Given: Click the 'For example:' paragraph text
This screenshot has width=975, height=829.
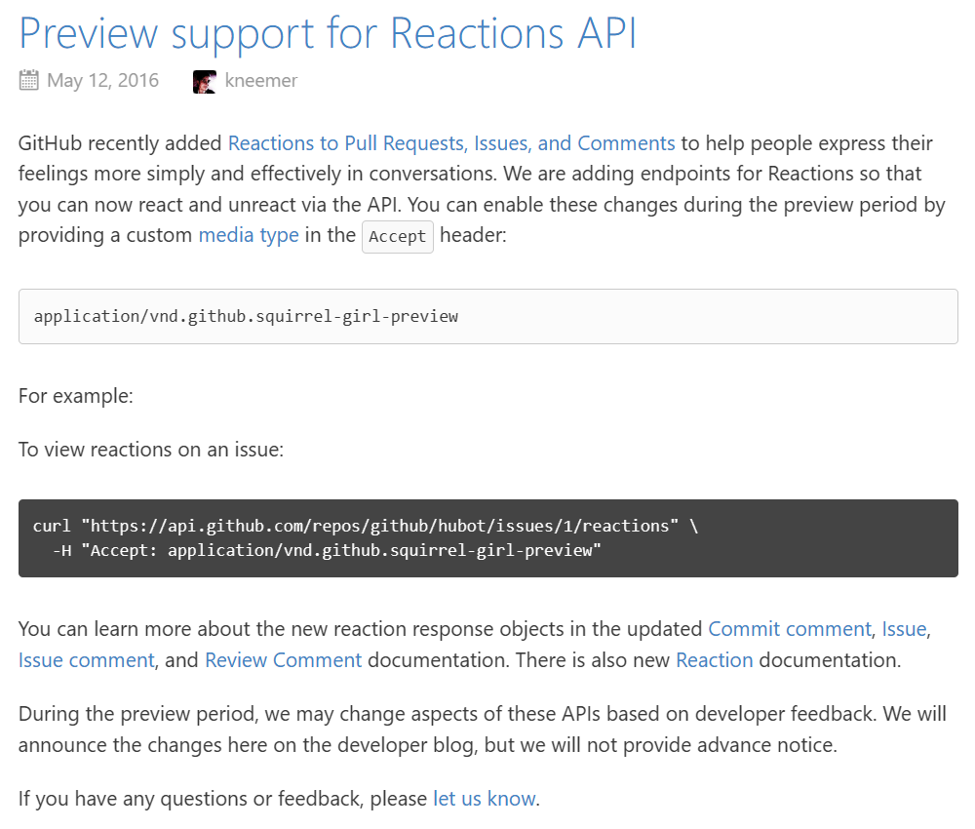Looking at the screenshot, I should [x=76, y=396].
